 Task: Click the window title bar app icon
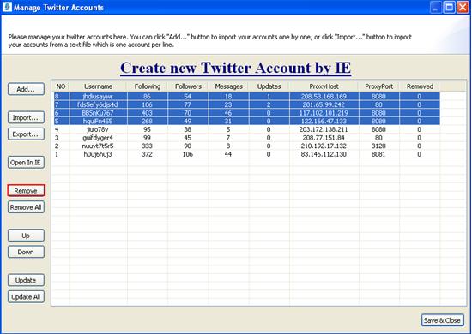tap(7, 7)
